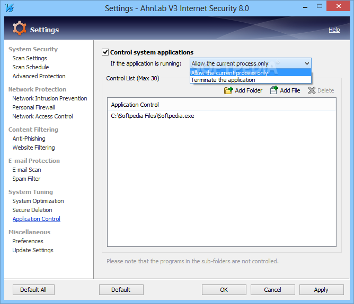
Task: Open System Optimization page
Action: point(38,201)
